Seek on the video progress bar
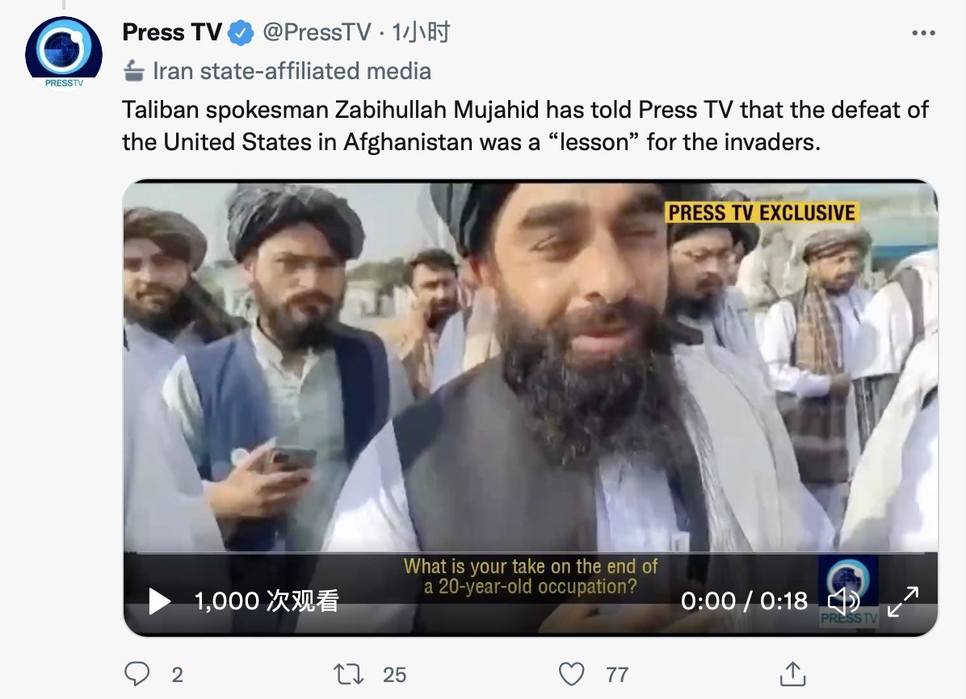The image size is (966, 699). [x=531, y=553]
